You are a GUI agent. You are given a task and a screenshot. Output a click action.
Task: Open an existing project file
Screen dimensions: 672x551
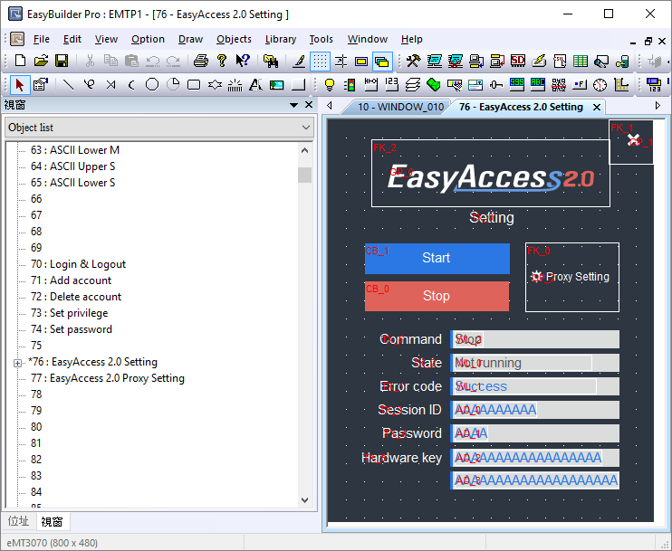pyautogui.click(x=41, y=61)
